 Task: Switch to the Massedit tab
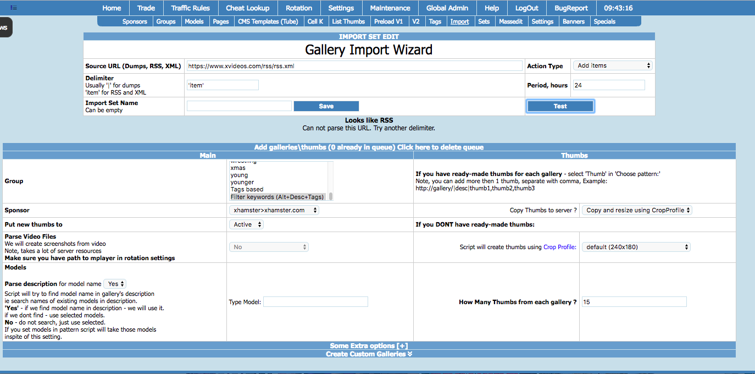coord(512,21)
